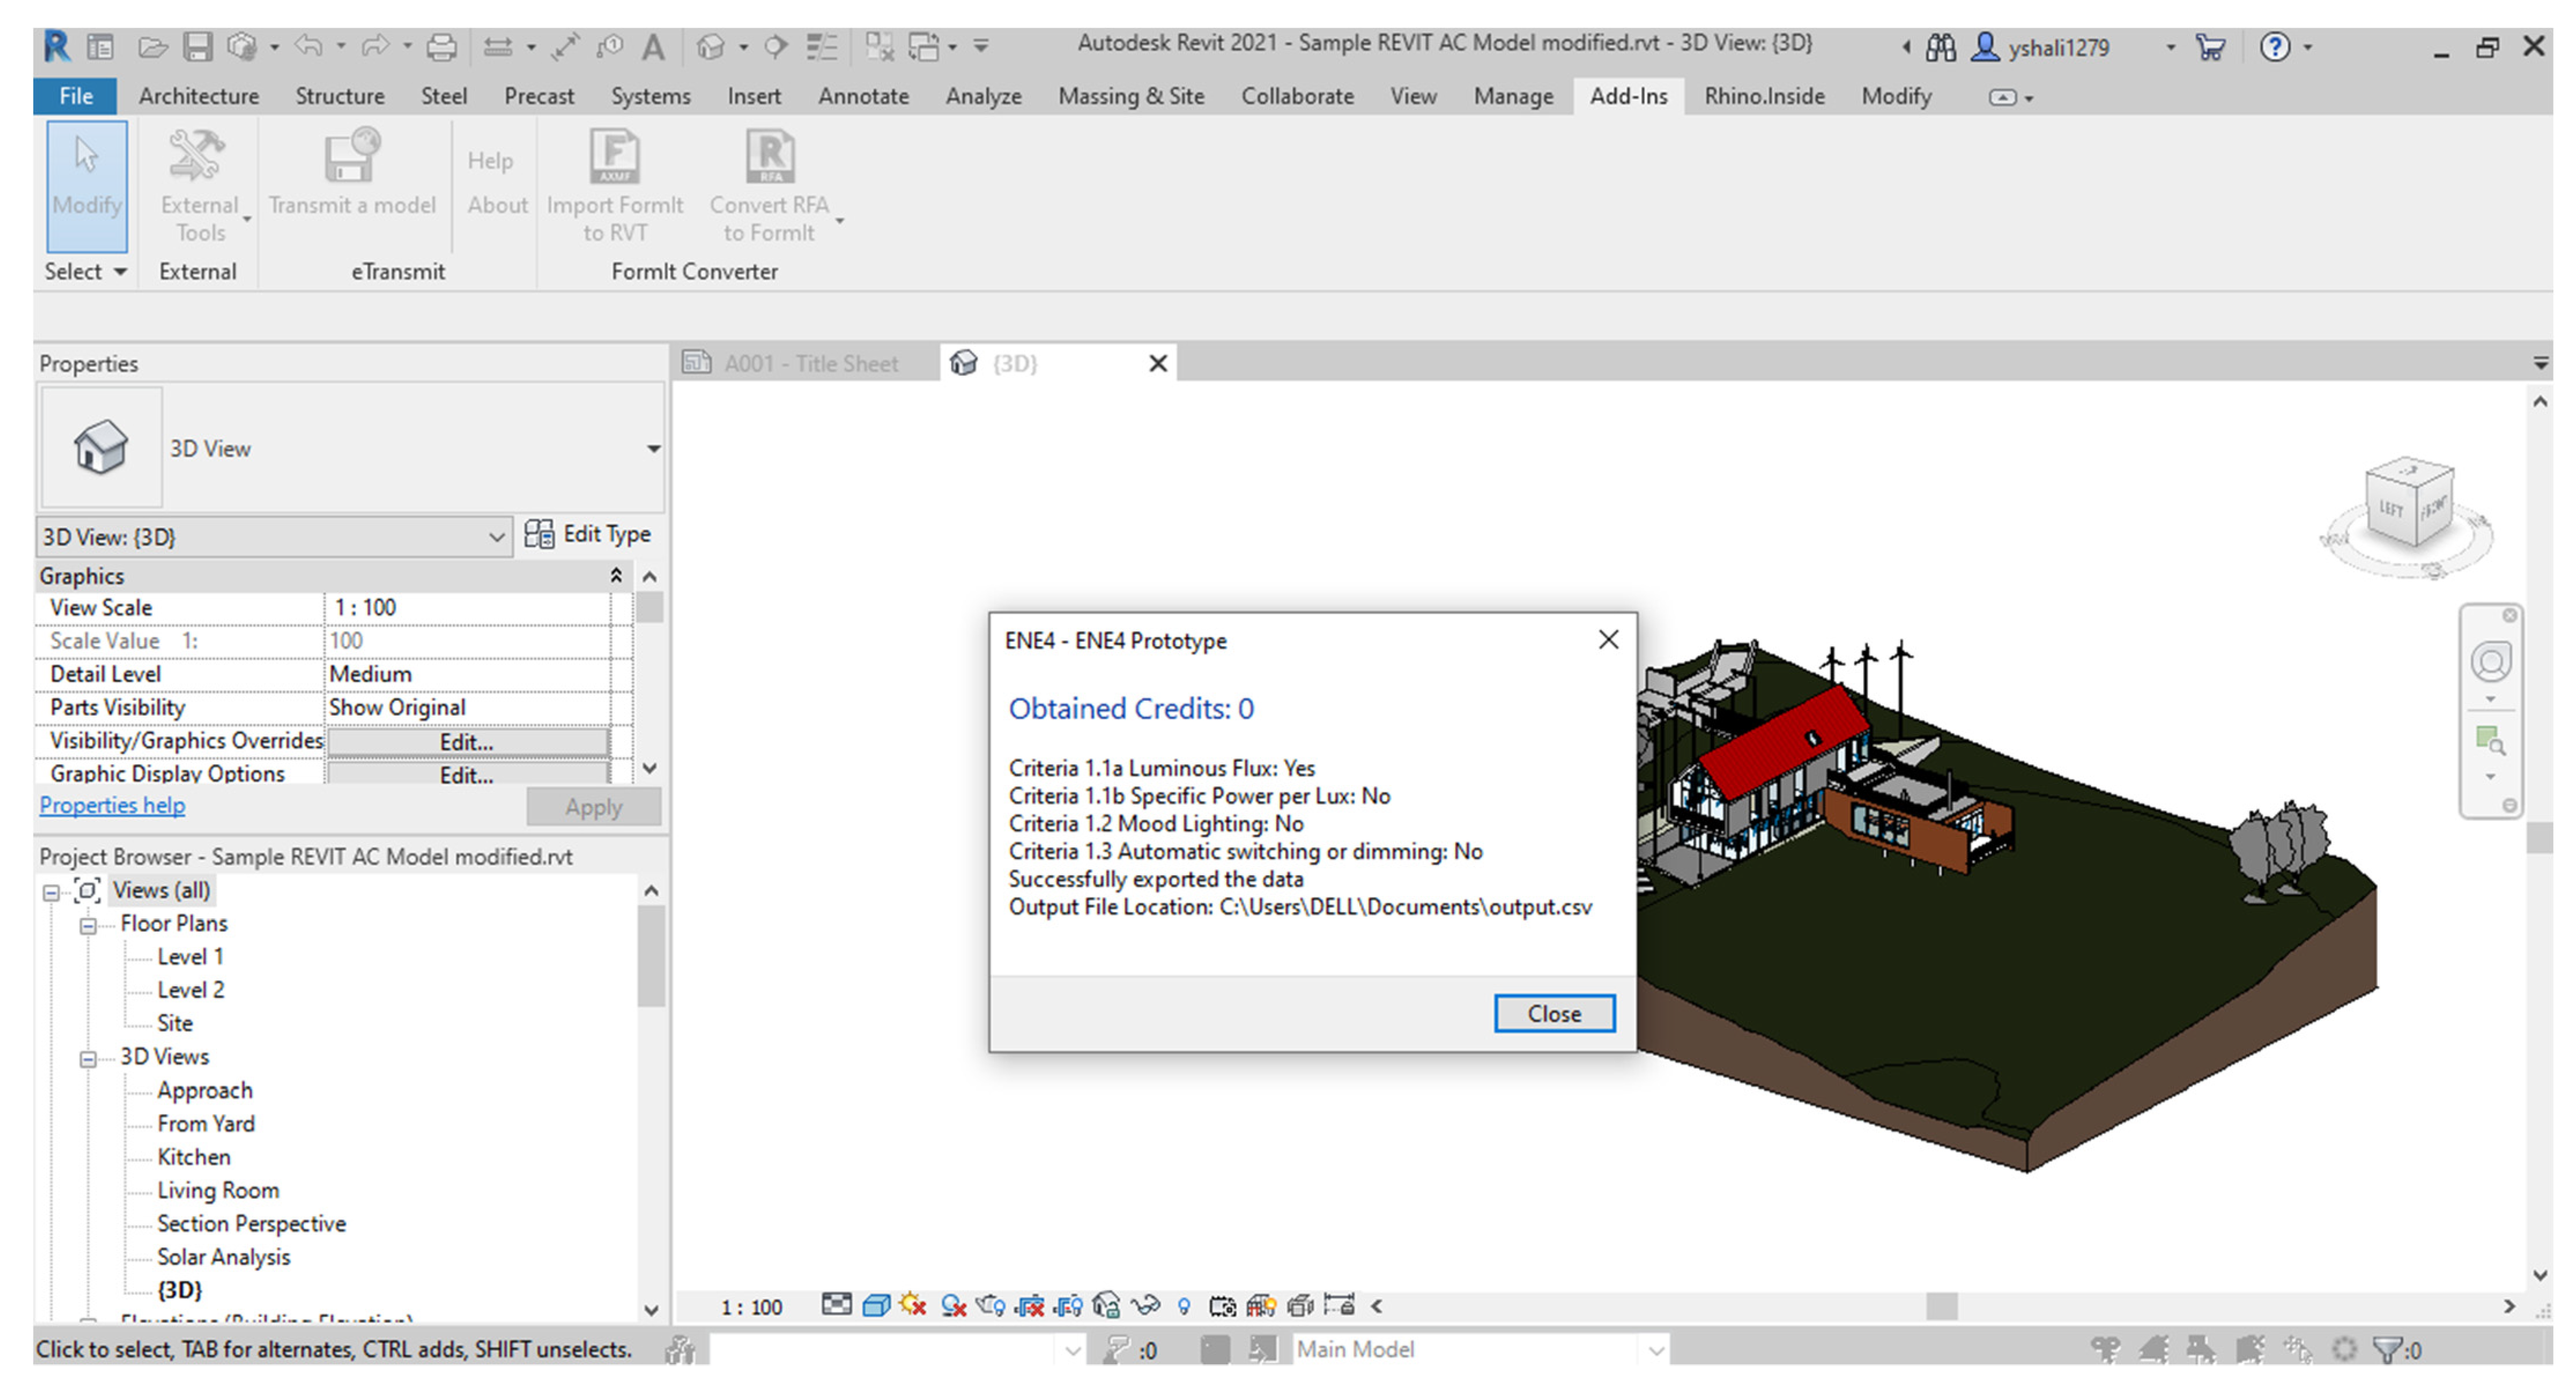The width and height of the screenshot is (2576, 1392).
Task: Click the Print icon in Quick Access toolbar
Action: [441, 46]
